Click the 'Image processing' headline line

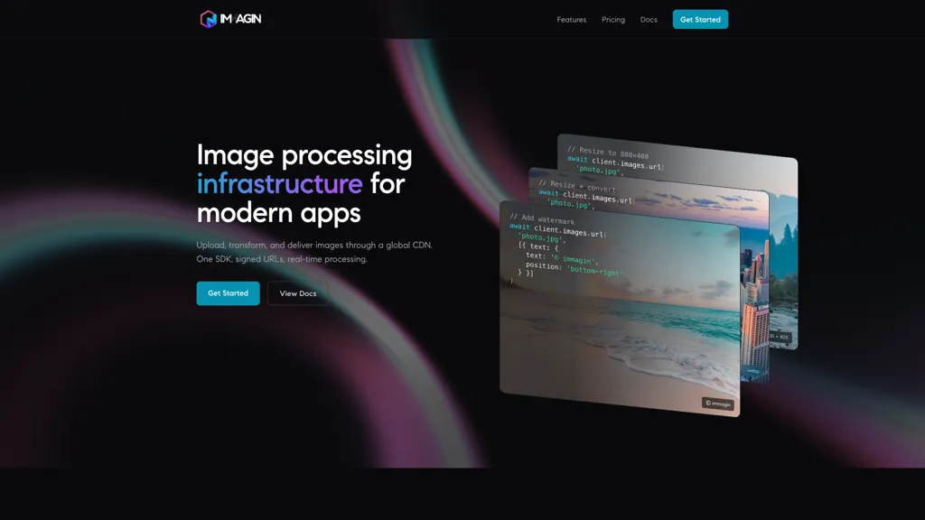click(x=304, y=155)
